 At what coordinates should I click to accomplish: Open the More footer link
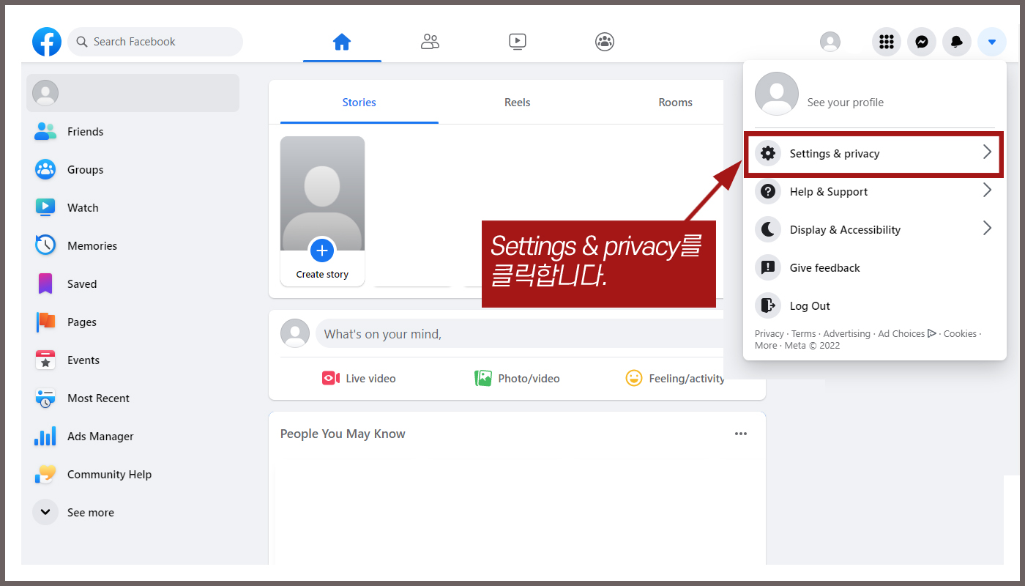(766, 346)
